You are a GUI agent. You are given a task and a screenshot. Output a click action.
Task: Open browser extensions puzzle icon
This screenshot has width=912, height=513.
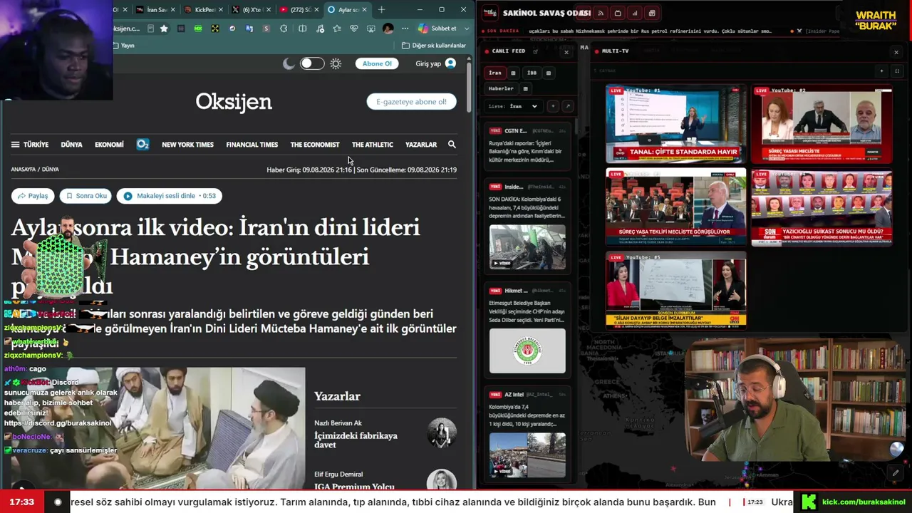pyautogui.click(x=284, y=28)
